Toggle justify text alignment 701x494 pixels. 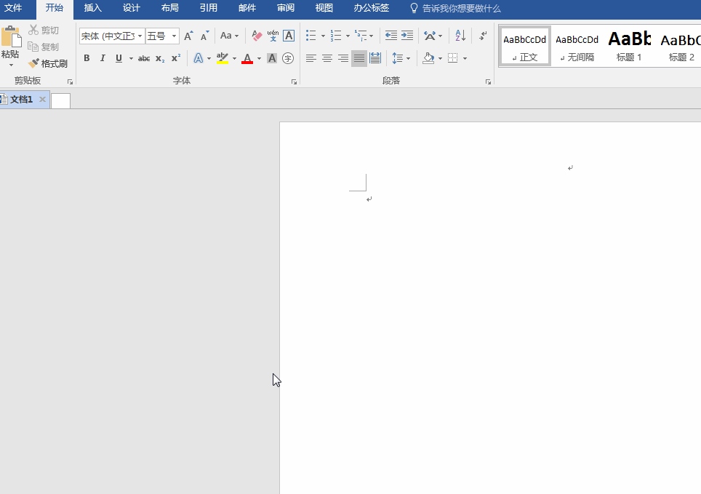[x=359, y=58]
